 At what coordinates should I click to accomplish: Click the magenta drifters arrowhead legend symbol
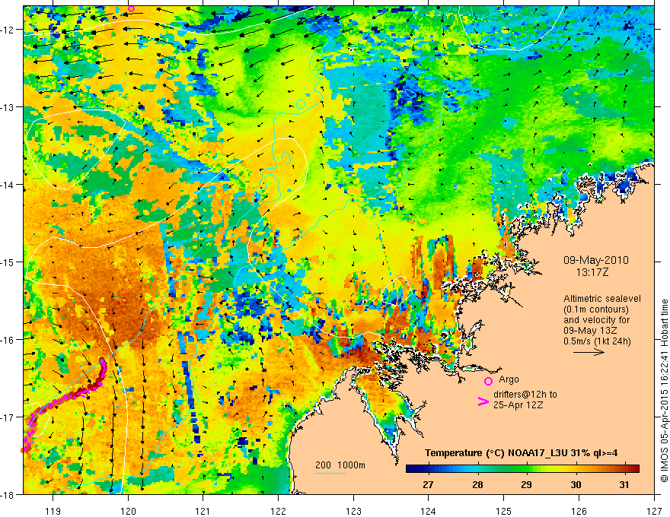click(483, 401)
